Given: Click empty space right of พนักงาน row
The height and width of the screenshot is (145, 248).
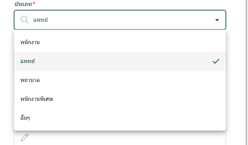Looking at the screenshot, I should click(x=141, y=42).
